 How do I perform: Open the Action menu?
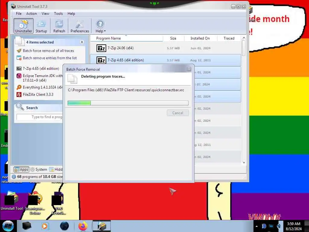31,14
